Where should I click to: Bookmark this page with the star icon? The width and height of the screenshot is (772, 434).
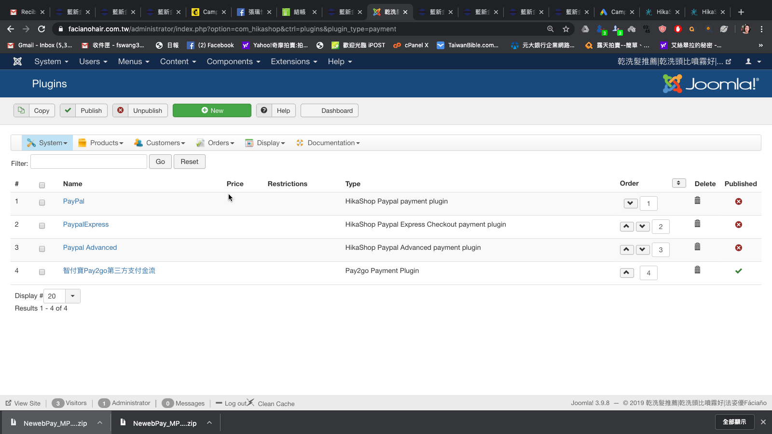click(x=566, y=29)
